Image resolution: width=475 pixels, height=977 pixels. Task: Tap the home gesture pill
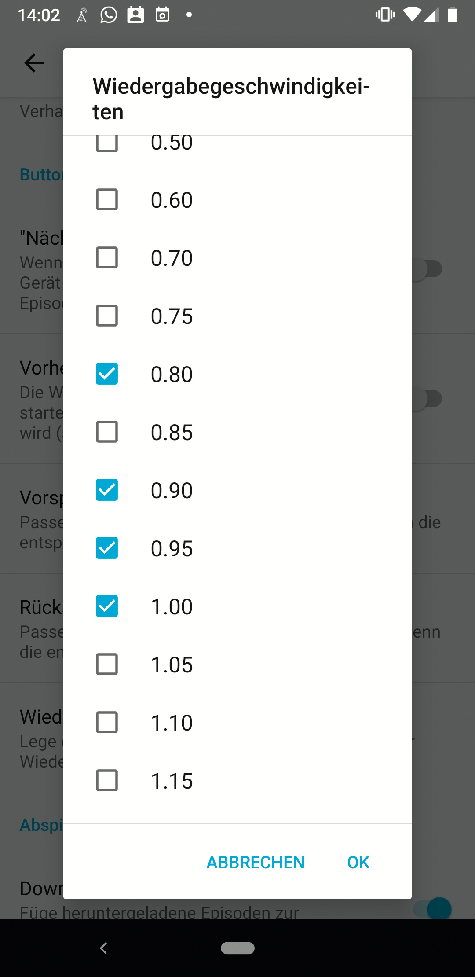237,948
